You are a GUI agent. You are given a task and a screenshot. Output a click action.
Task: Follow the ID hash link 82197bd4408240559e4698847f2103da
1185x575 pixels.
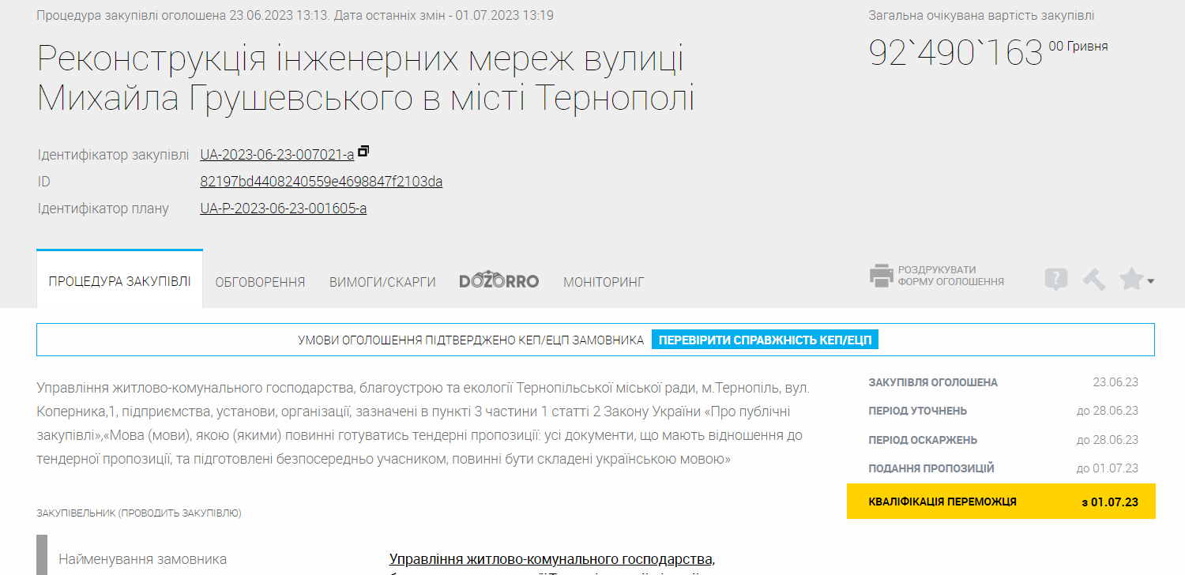[x=321, y=182]
